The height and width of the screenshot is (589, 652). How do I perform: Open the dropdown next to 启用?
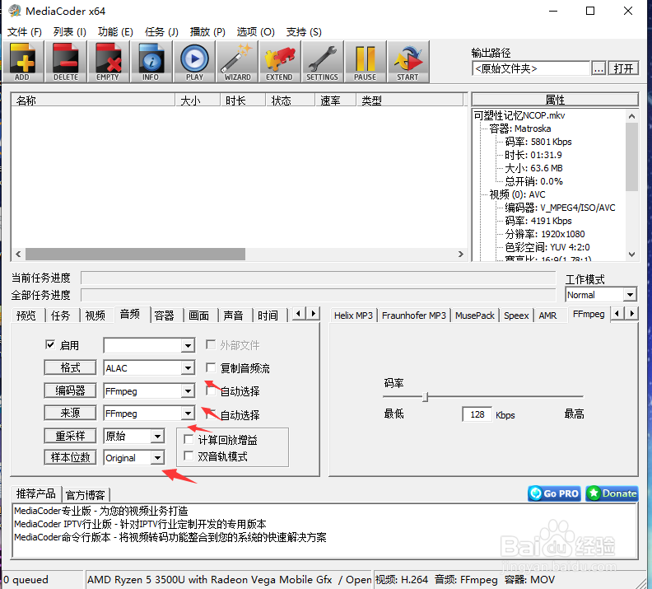click(188, 345)
